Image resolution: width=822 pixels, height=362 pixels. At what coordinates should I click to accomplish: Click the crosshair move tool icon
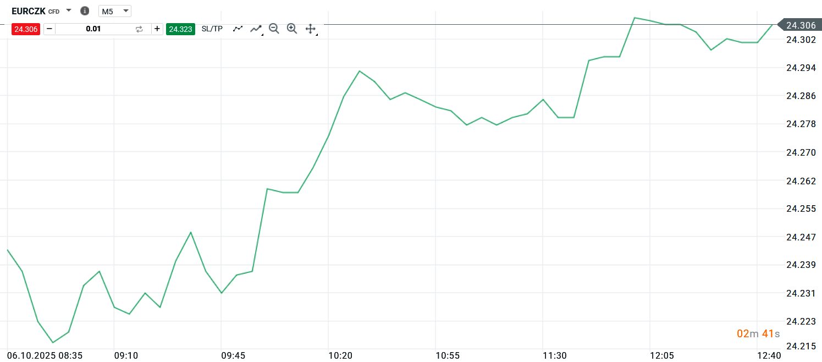coord(310,29)
